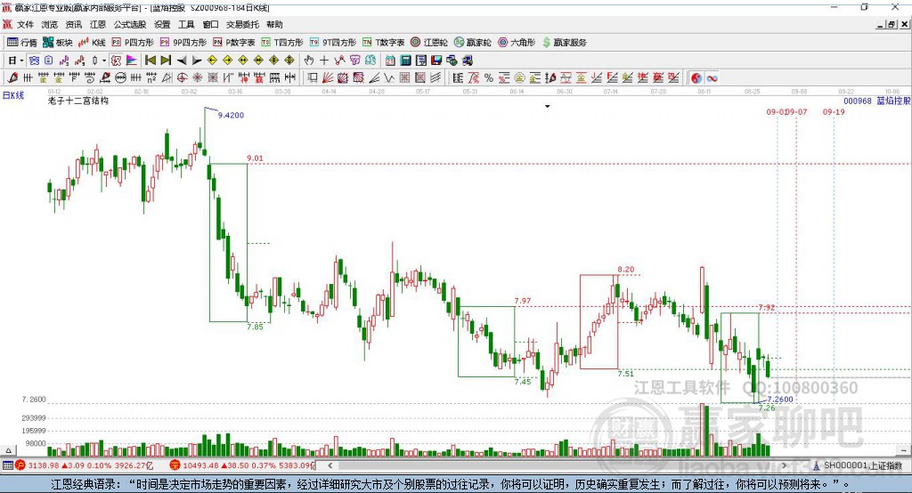This screenshot has height=493, width=912.
Task: Click horizontal scrollbar left arrow
Action: [x=330, y=465]
